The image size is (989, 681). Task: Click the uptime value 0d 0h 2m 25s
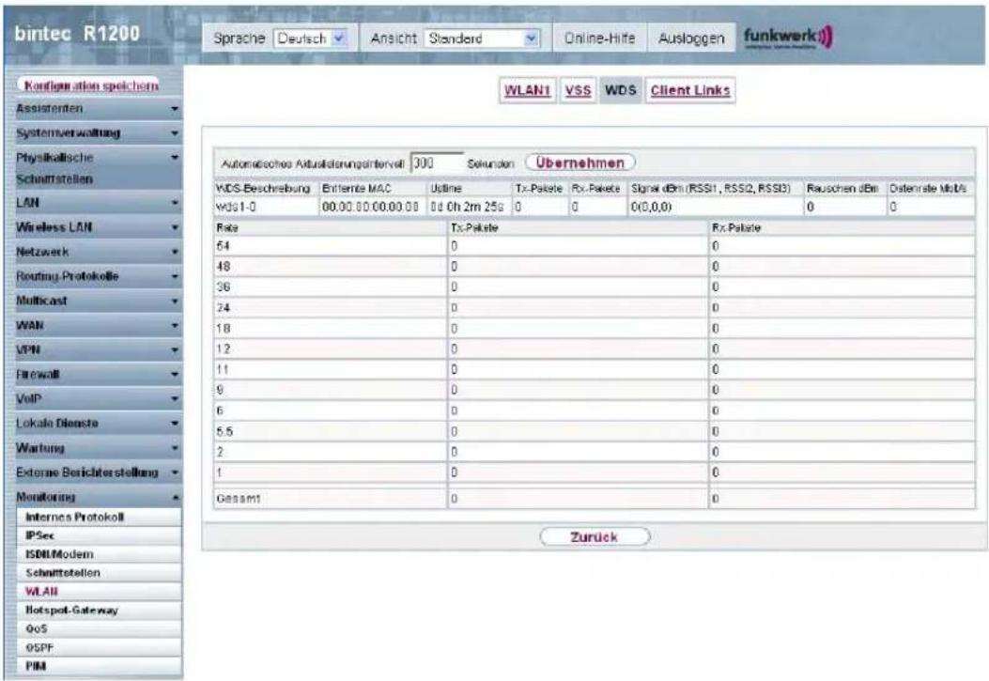pyautogui.click(x=468, y=207)
